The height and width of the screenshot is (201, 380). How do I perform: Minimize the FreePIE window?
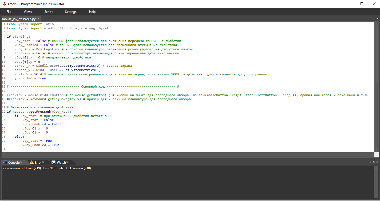pyautogui.click(x=350, y=4)
